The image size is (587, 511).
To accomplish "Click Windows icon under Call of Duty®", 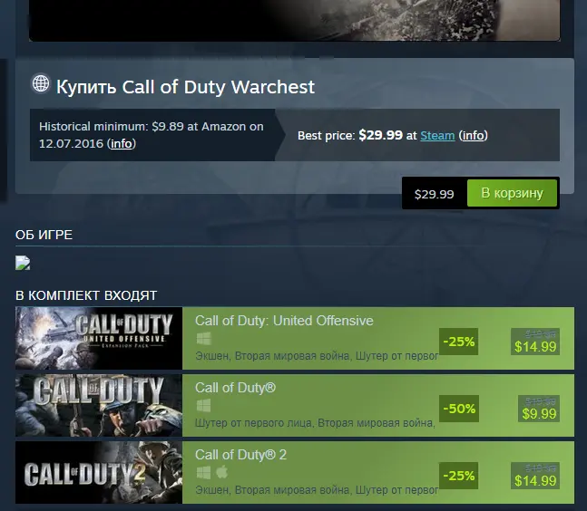I will (203, 406).
